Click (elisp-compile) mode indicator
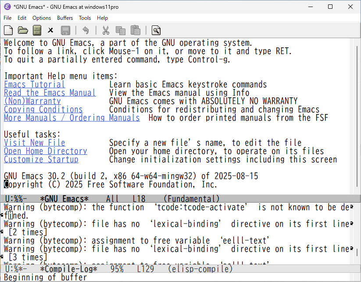 click(200, 269)
